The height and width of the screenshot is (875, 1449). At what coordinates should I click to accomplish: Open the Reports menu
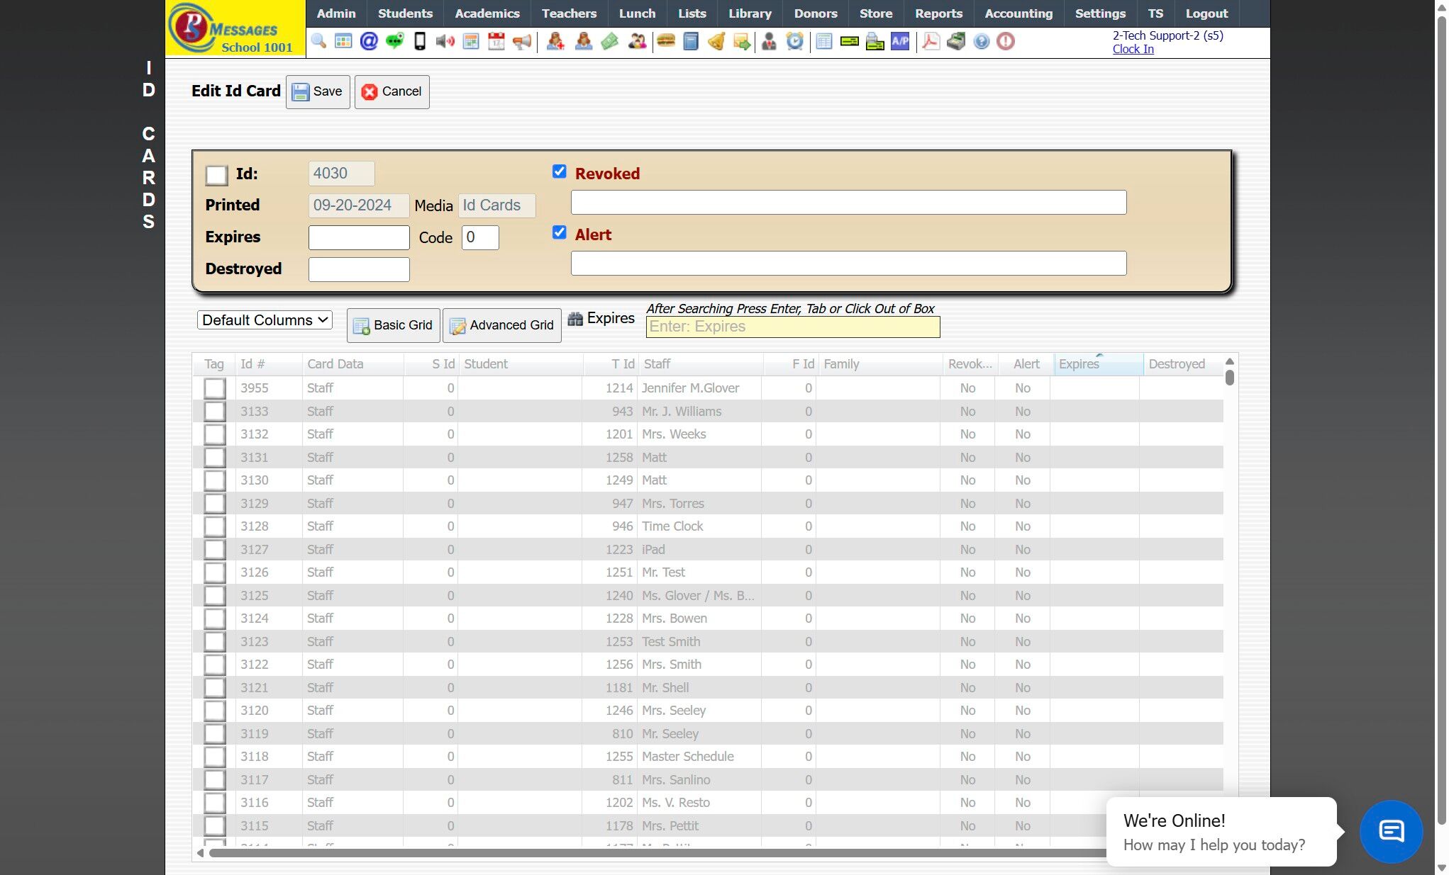click(938, 13)
